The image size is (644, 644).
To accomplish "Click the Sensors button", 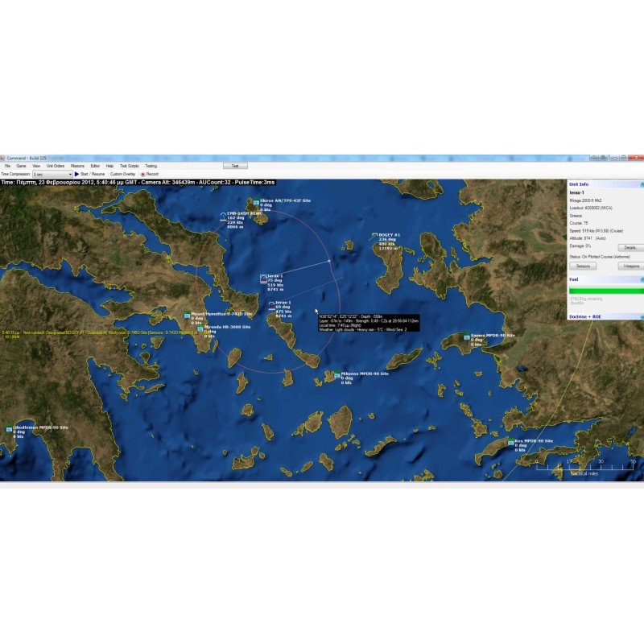I will (582, 266).
